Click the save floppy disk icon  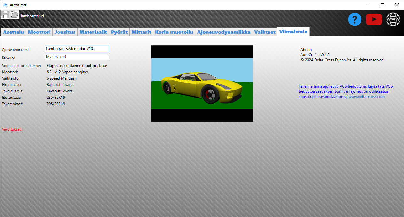point(5,15)
